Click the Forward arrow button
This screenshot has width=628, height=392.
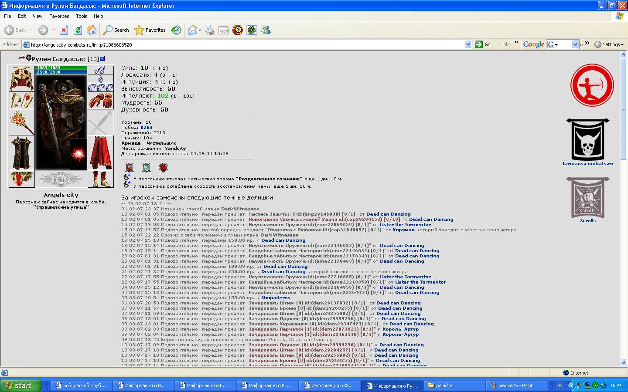pos(43,30)
